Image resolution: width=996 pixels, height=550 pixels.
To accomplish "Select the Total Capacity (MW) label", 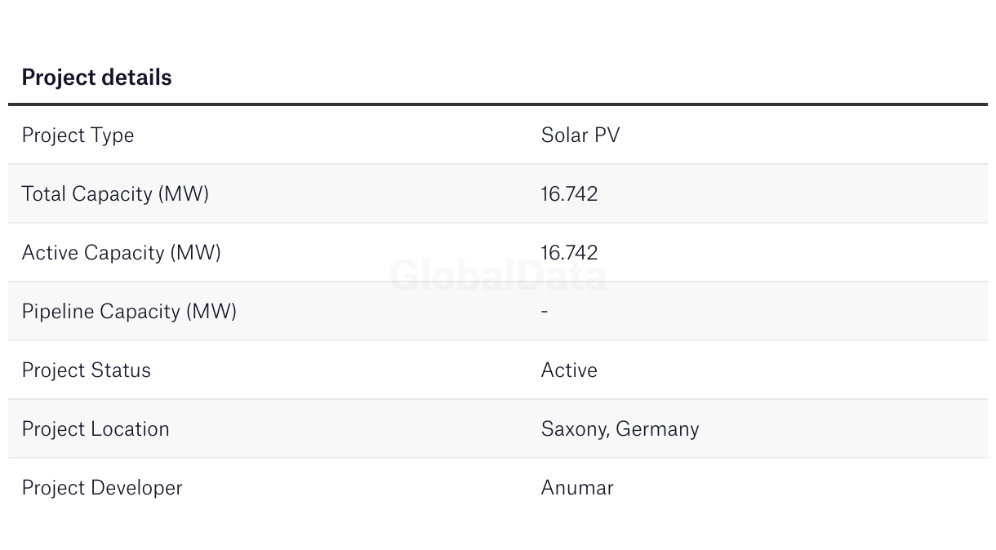I will pyautogui.click(x=115, y=194).
